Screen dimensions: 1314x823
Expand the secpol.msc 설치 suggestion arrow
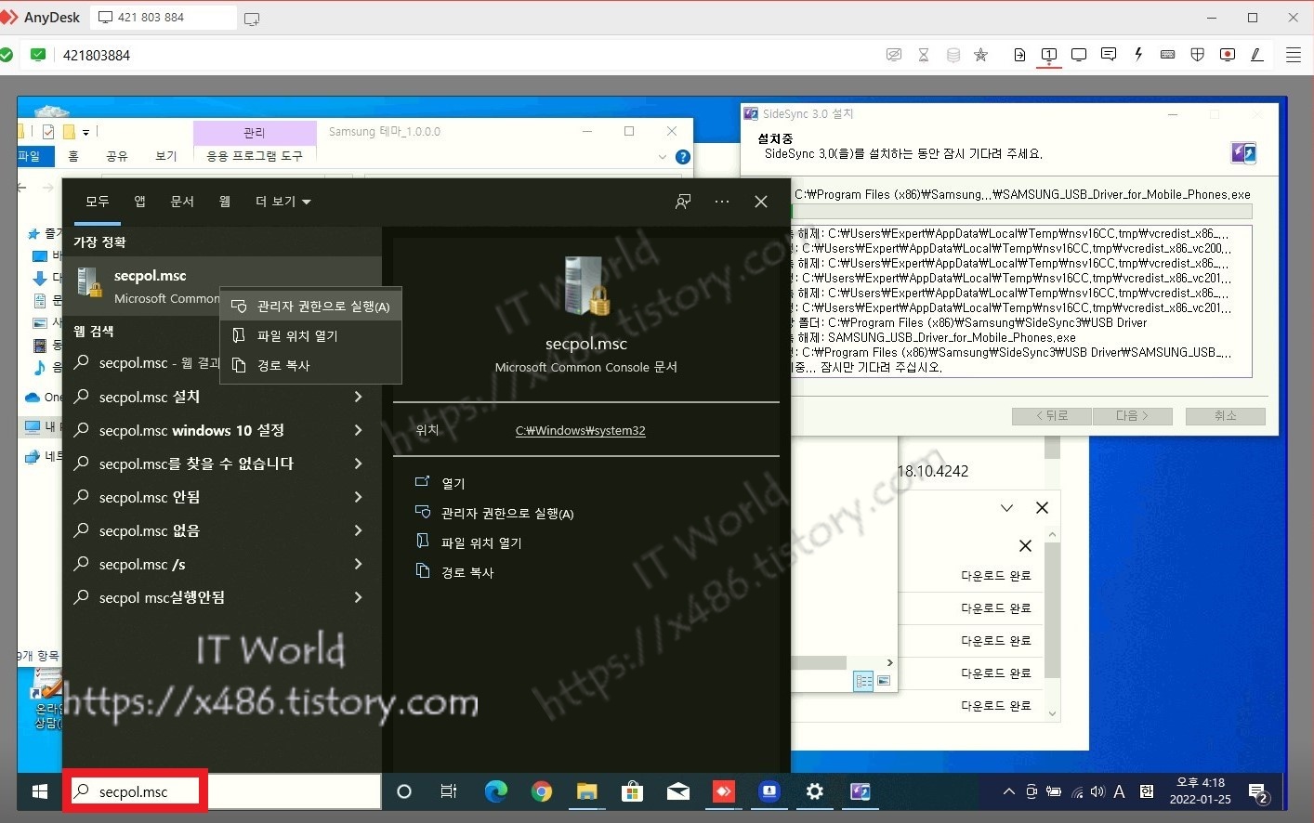[x=358, y=397]
